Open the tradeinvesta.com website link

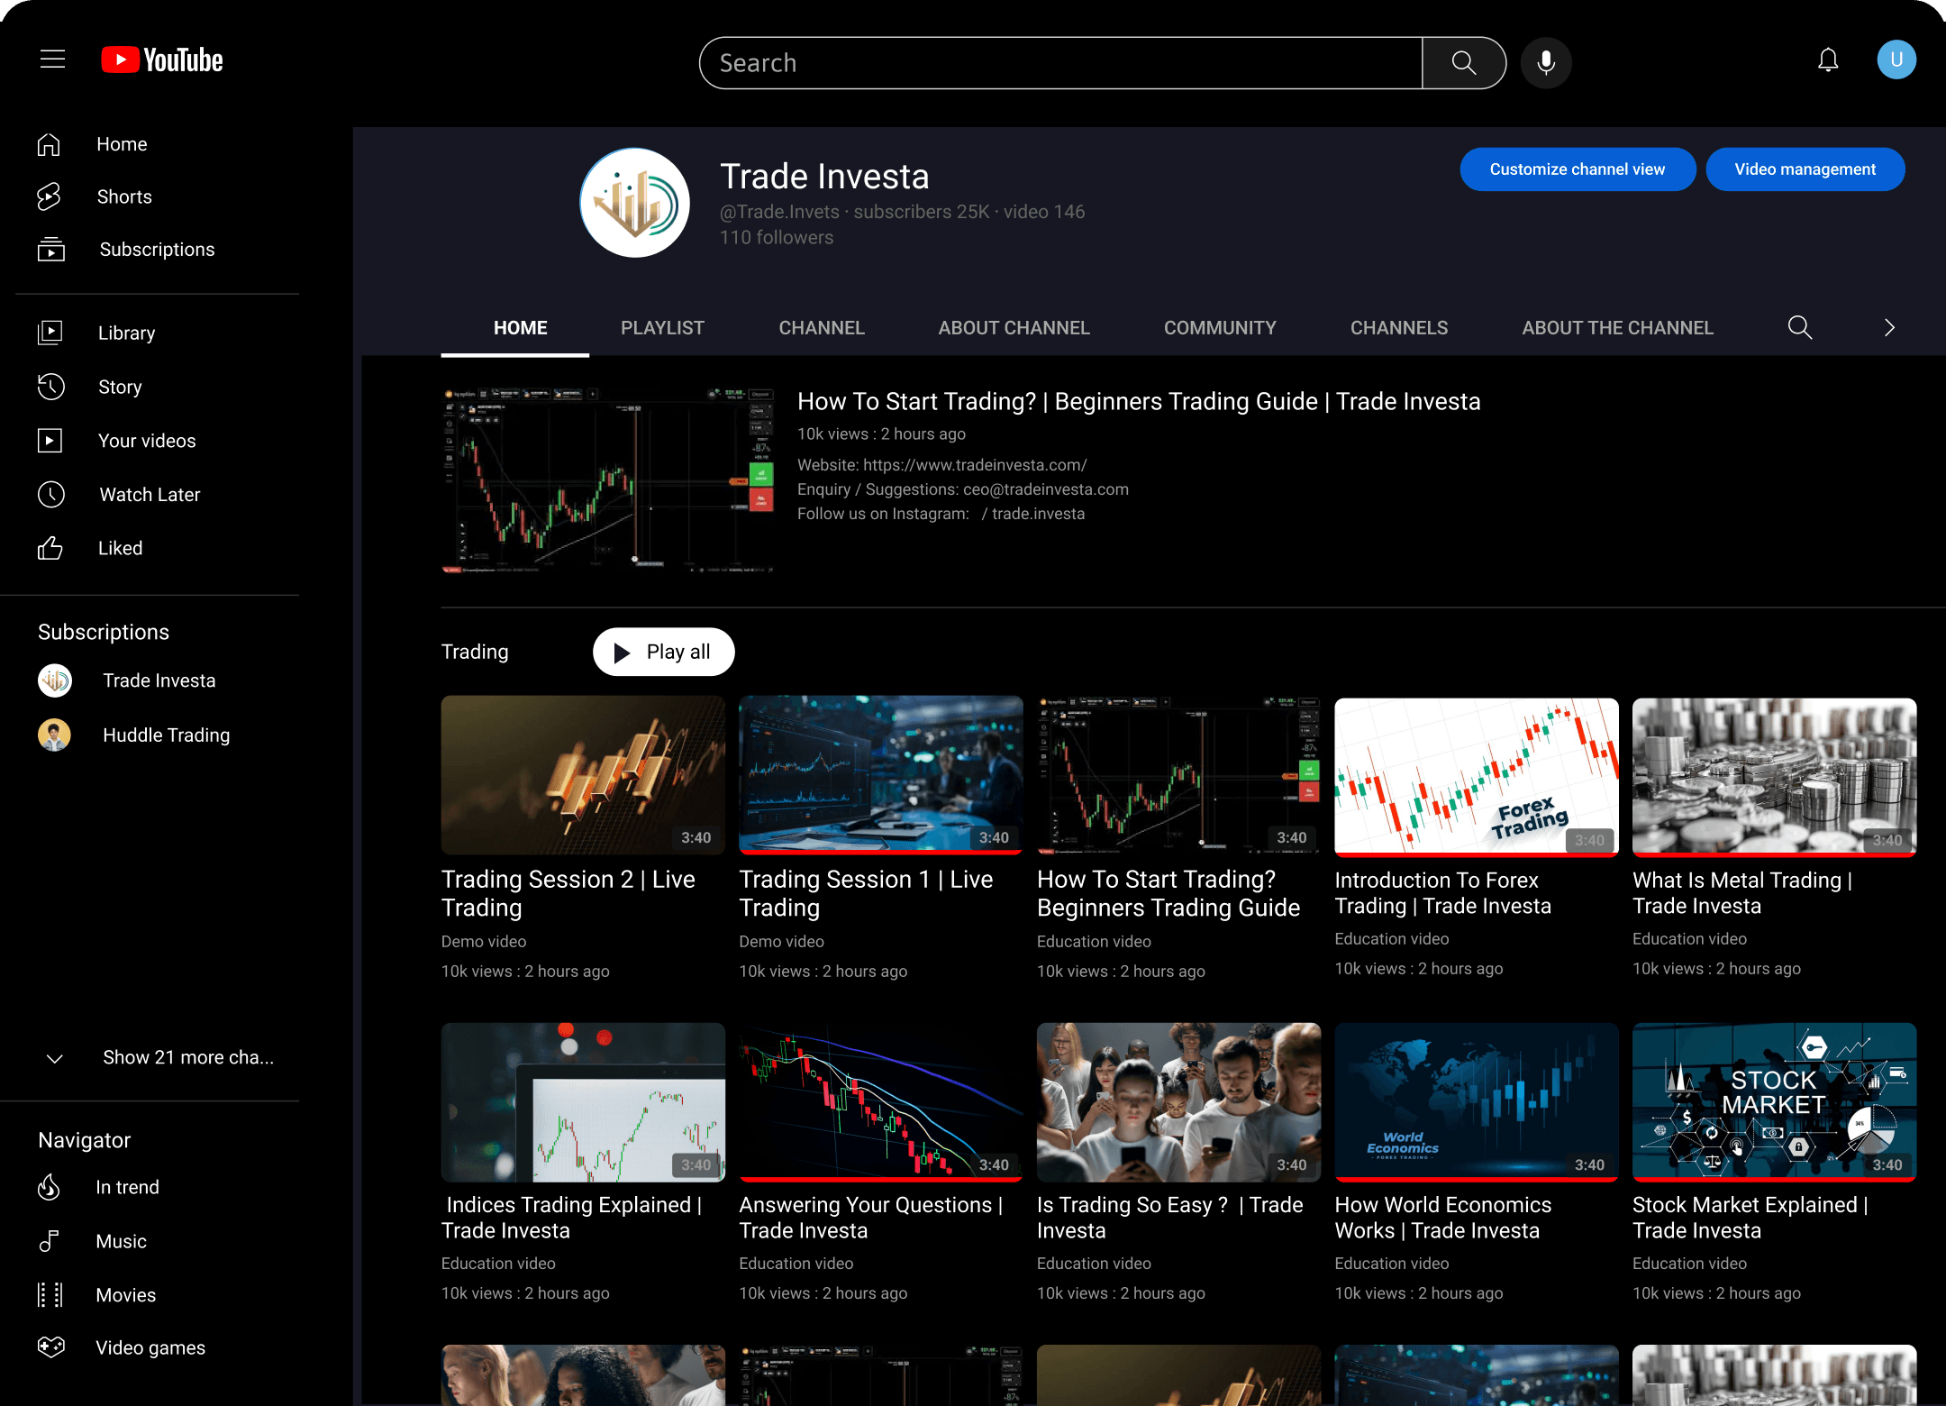975,465
